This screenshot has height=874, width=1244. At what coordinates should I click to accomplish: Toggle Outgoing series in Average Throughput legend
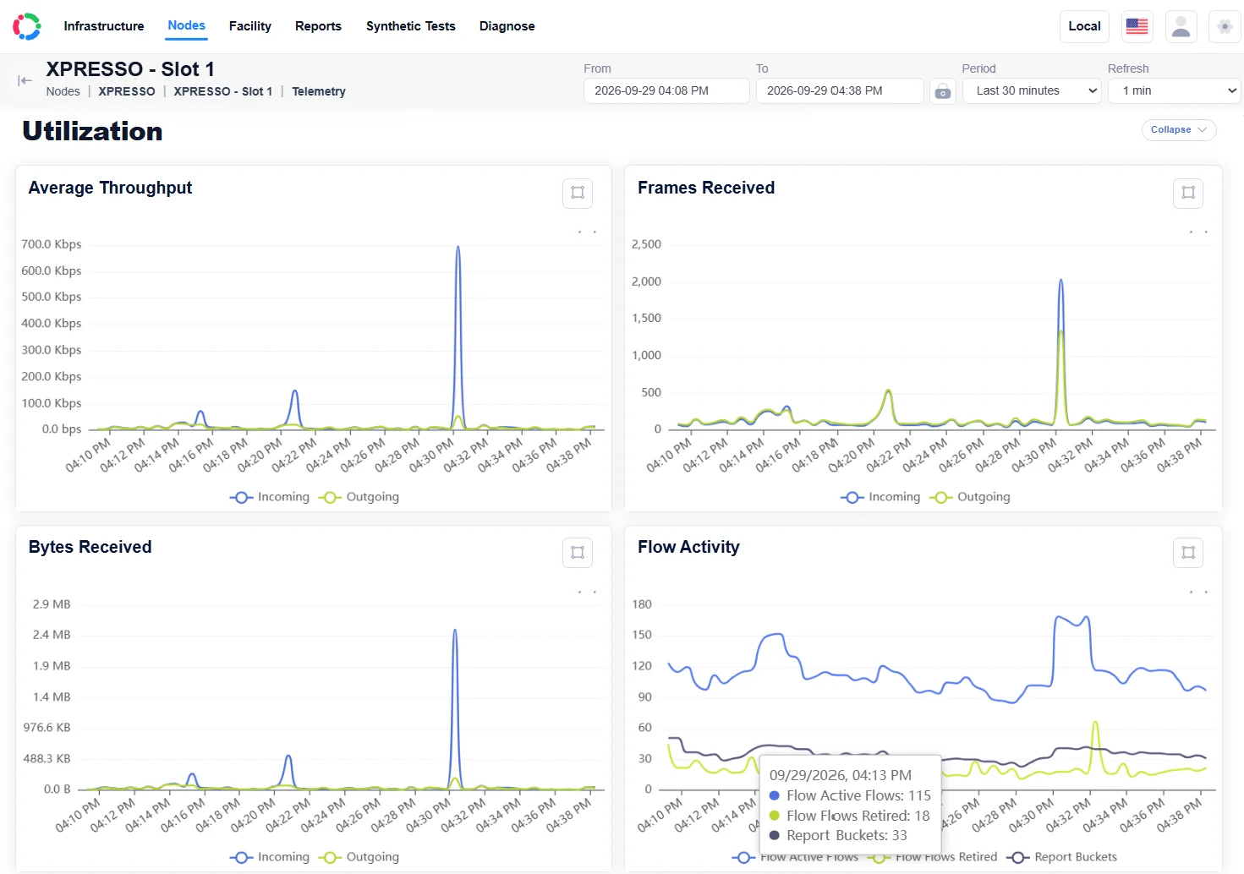[359, 497]
